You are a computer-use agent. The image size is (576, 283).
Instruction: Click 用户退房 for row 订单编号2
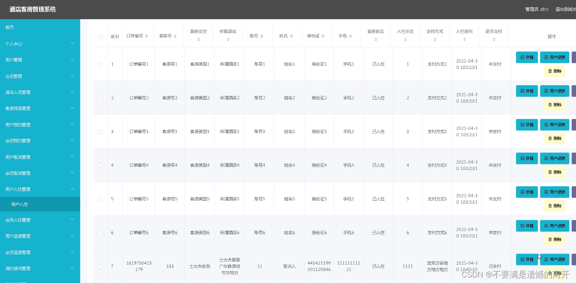(x=555, y=91)
